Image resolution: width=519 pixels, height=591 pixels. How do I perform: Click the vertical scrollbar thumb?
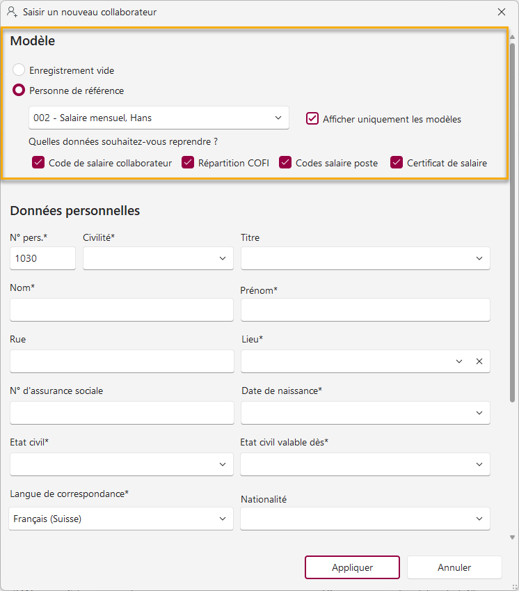click(x=512, y=222)
